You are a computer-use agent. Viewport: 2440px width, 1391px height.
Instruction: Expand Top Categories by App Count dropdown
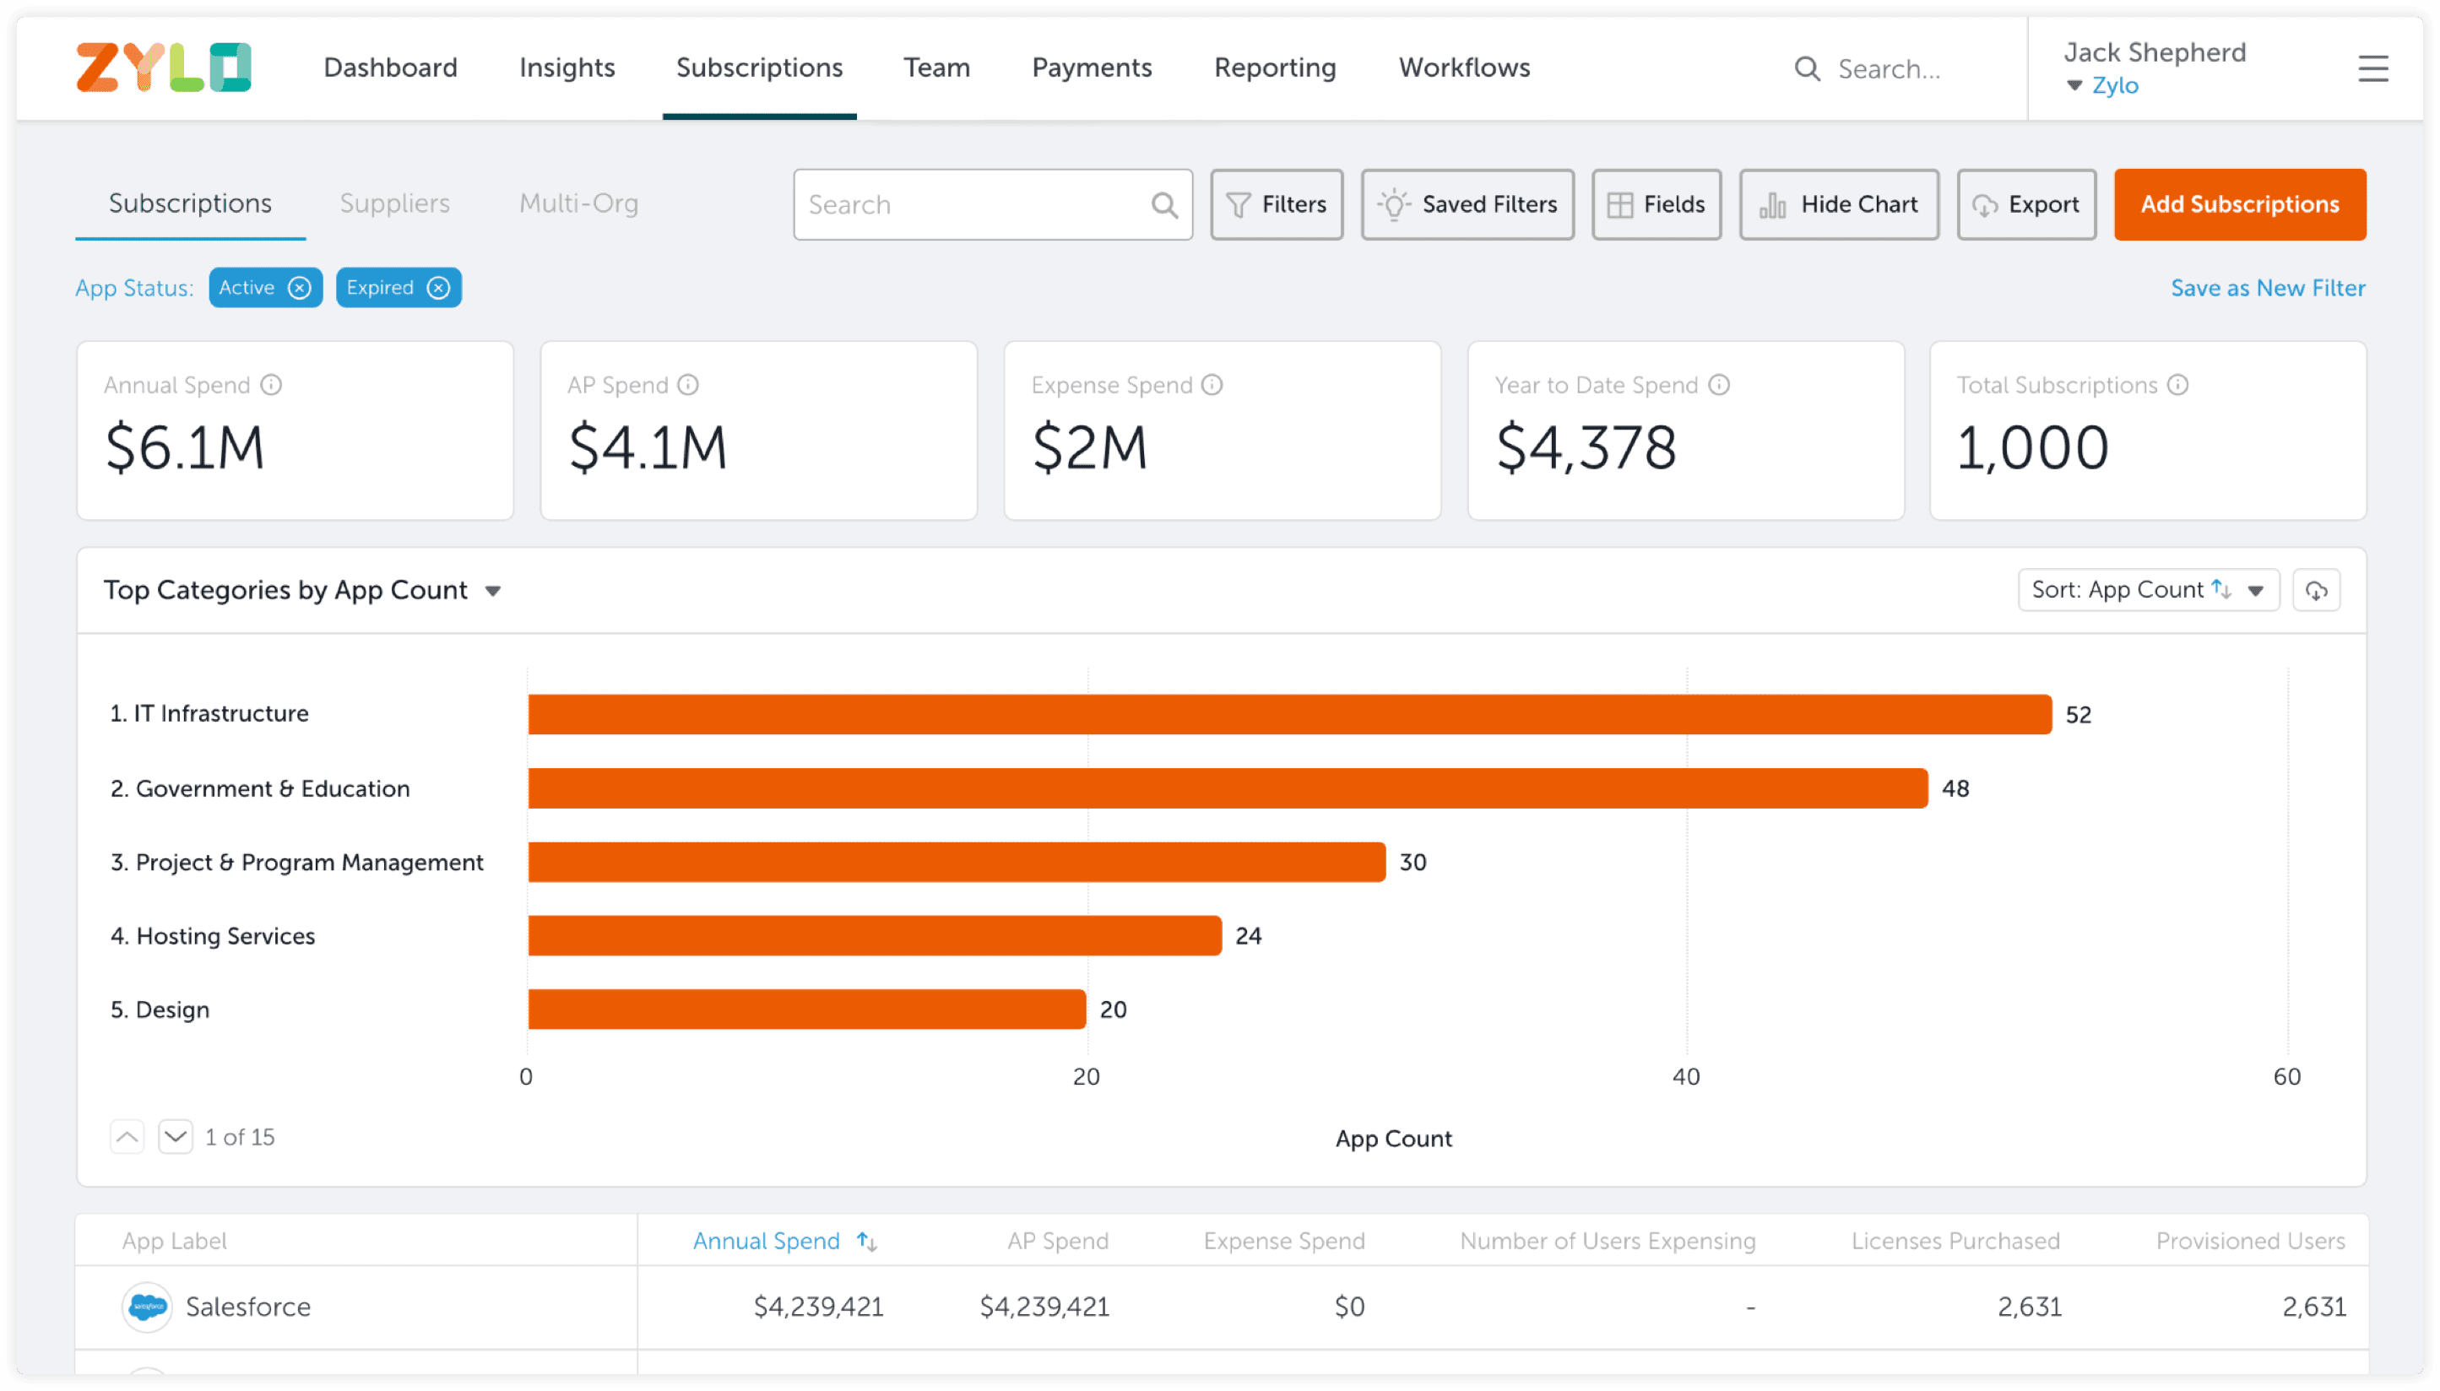click(x=493, y=592)
